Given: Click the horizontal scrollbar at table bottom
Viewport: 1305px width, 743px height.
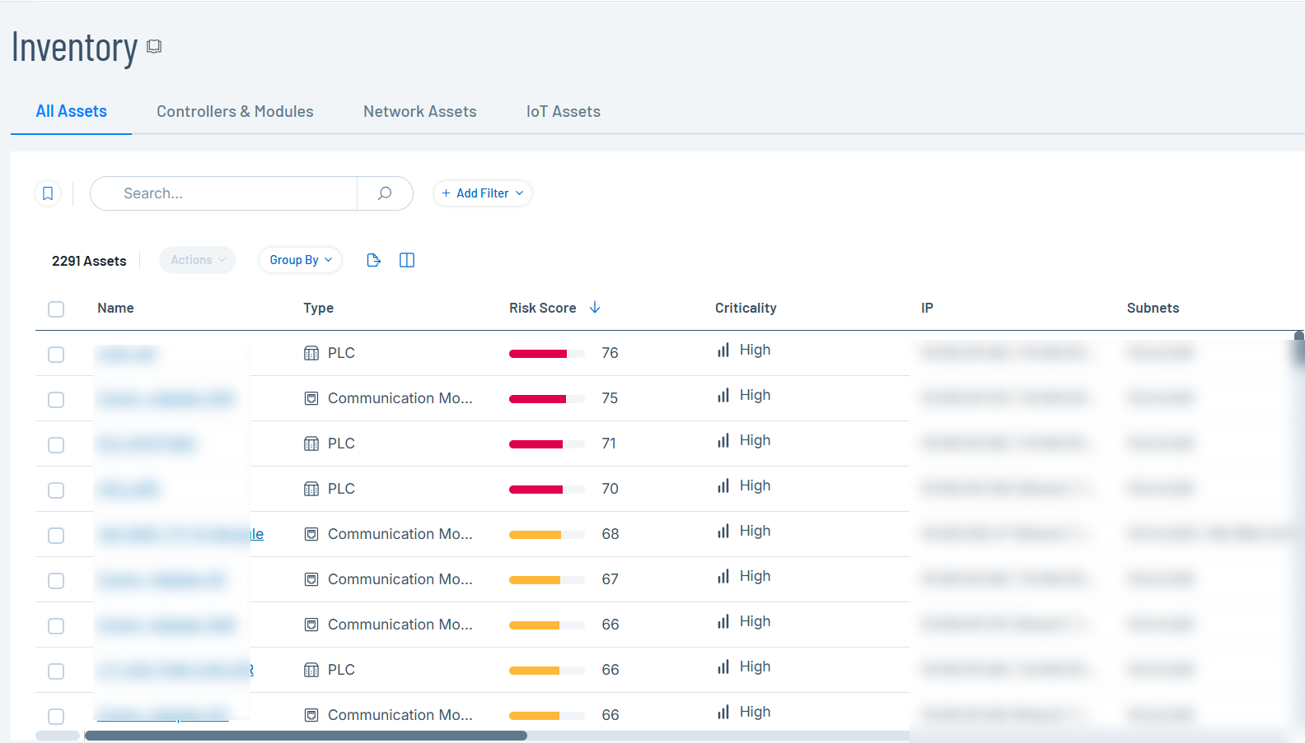Looking at the screenshot, I should (305, 736).
